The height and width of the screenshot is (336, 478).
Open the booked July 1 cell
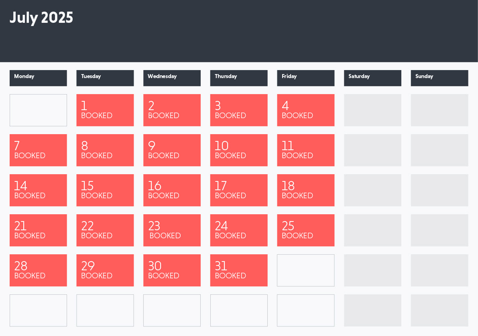click(x=105, y=110)
